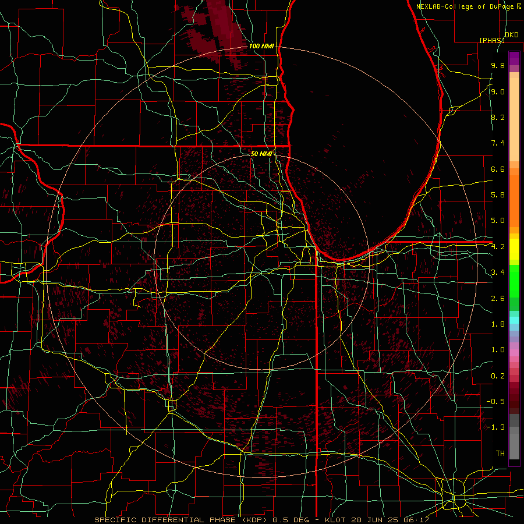Image resolution: width=524 pixels, height=524 pixels.
Task: Pick the cyan color bar segment
Action: [514, 320]
